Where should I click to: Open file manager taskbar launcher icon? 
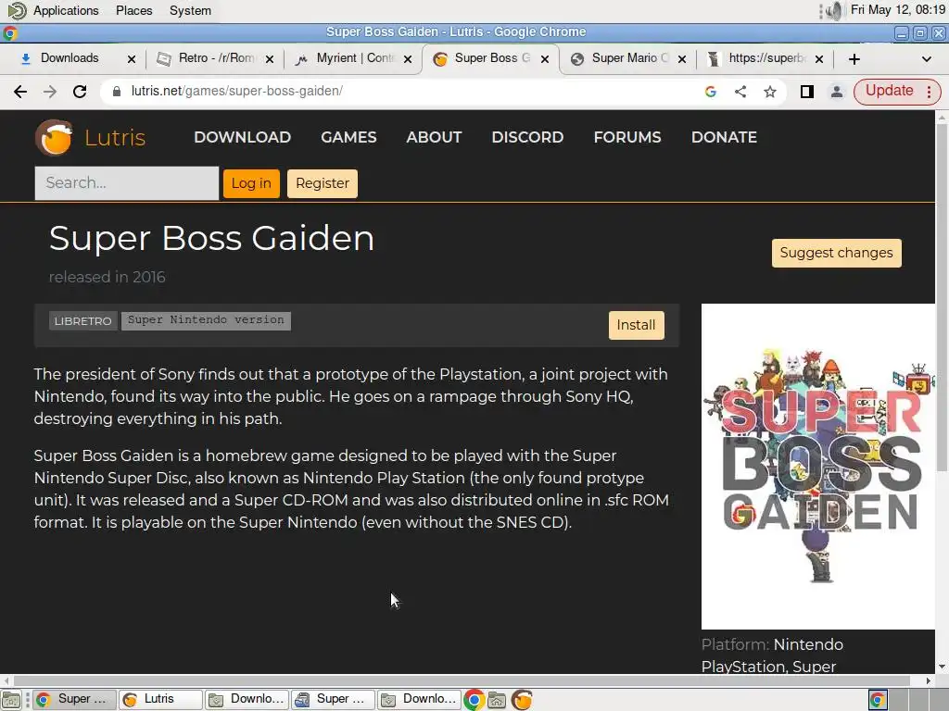tap(497, 700)
